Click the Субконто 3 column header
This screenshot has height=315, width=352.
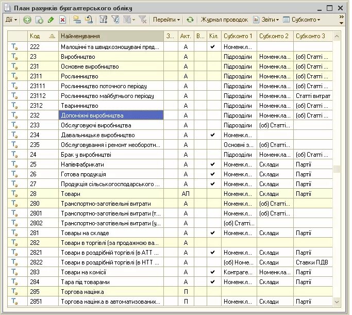tap(313, 36)
